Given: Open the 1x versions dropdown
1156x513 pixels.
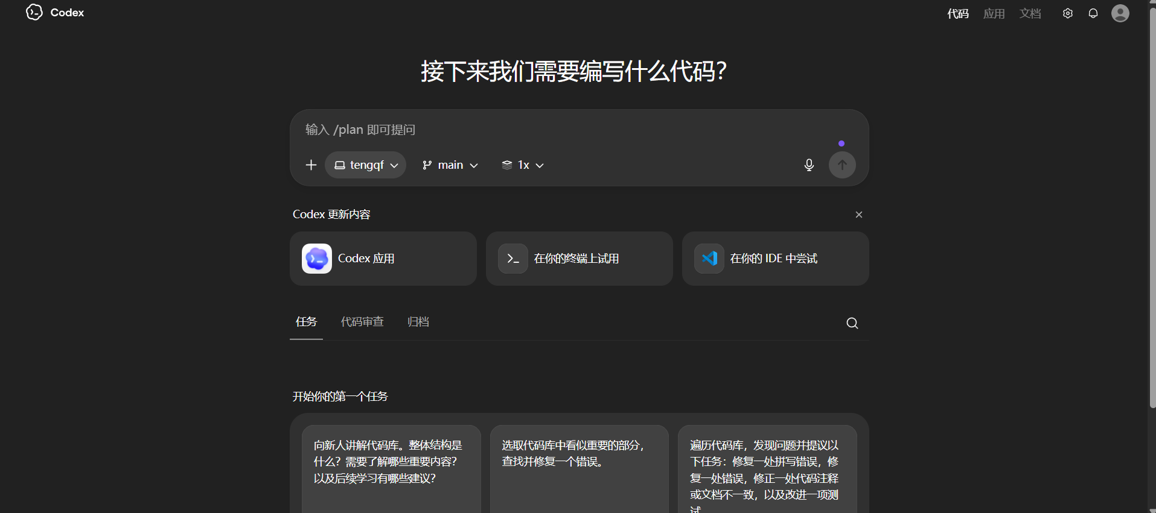Looking at the screenshot, I should pos(523,165).
